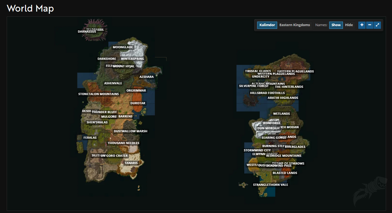Select the Deadwind Pass label
The image size is (392, 213).
(279, 166)
